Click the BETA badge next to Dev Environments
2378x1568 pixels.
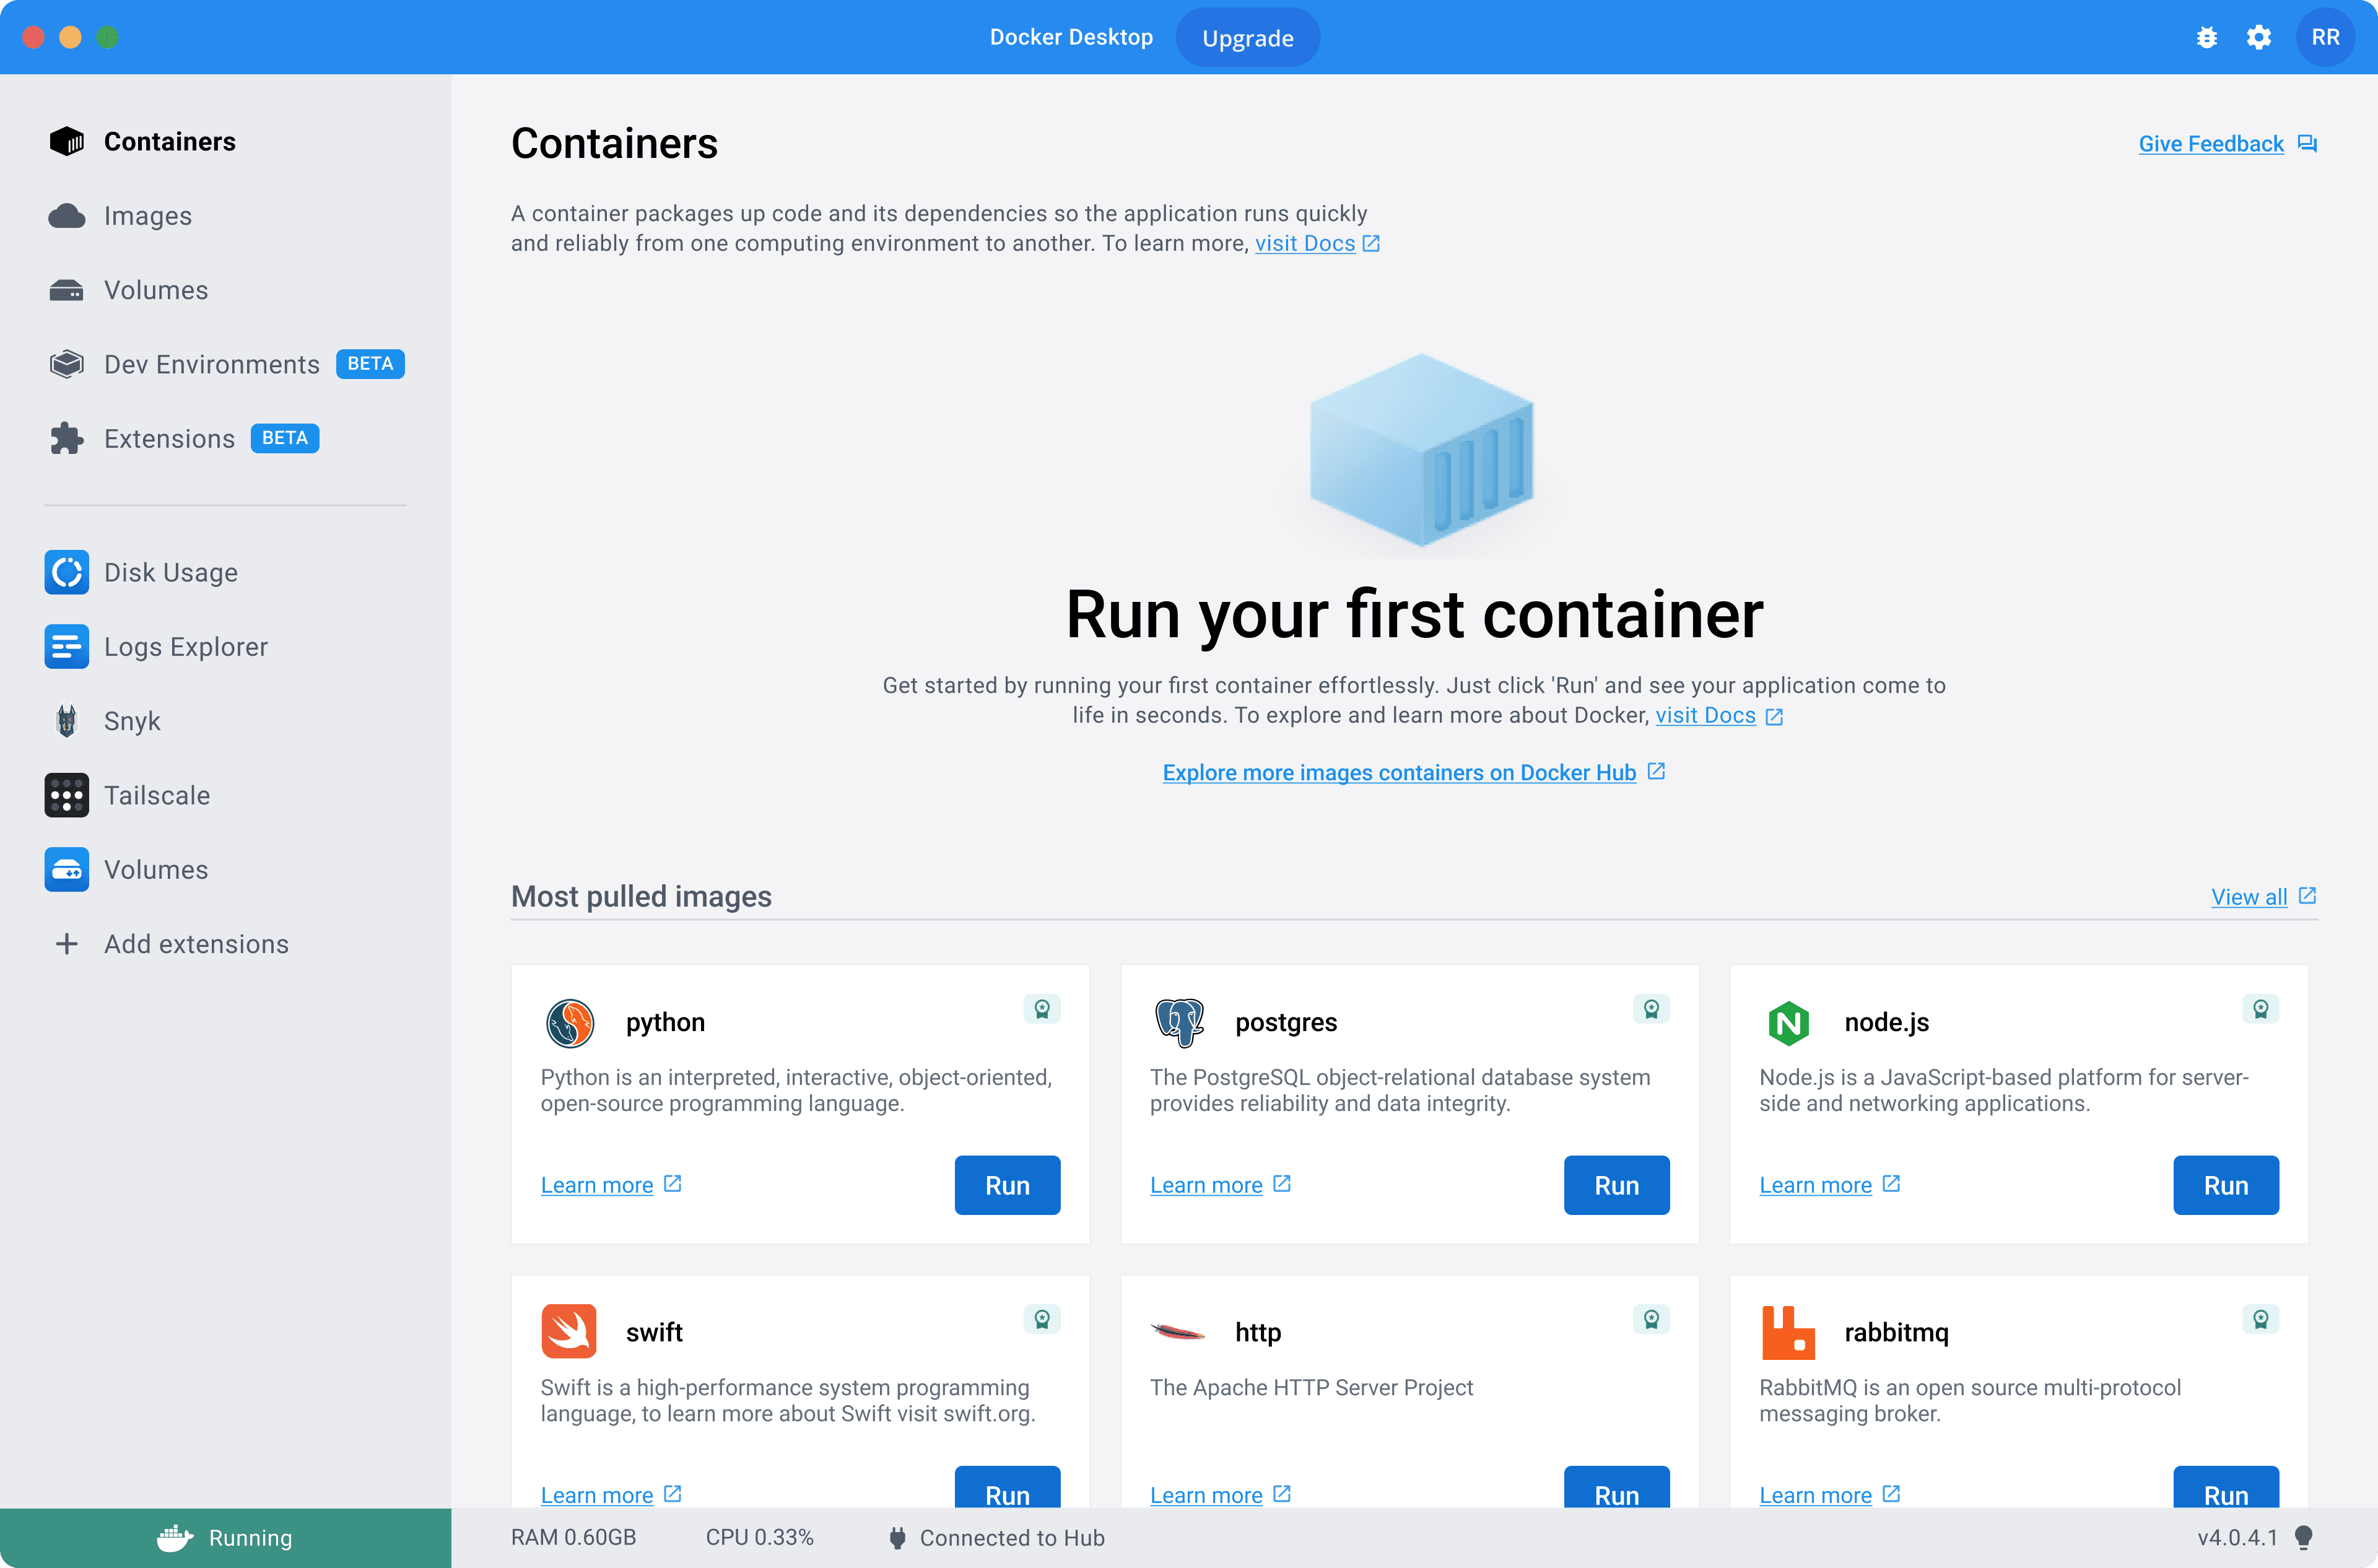[x=370, y=364]
